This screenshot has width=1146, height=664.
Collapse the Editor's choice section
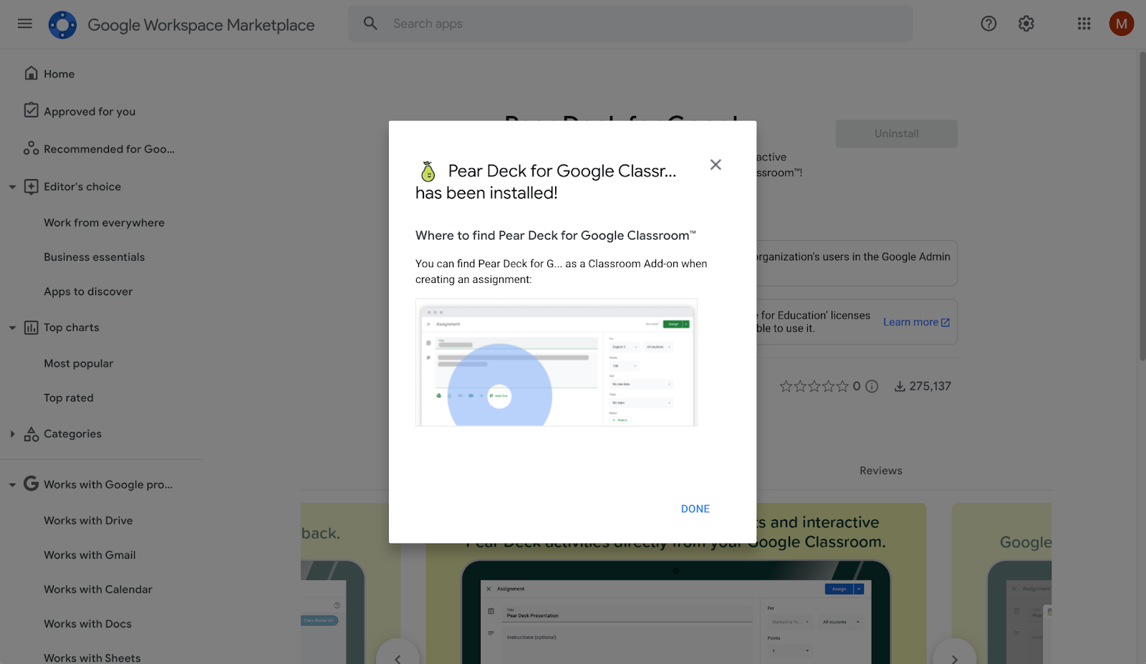[x=11, y=186]
